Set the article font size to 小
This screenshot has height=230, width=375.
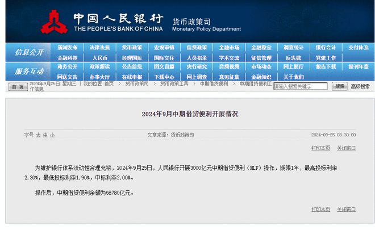[52, 135]
